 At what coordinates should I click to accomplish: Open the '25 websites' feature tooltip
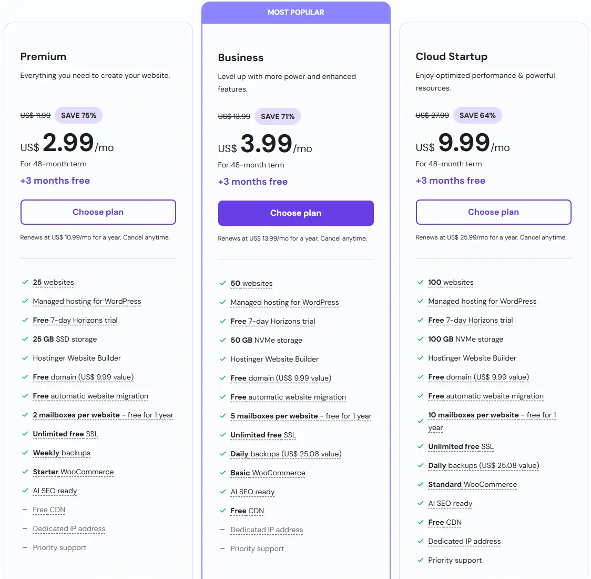click(x=54, y=282)
